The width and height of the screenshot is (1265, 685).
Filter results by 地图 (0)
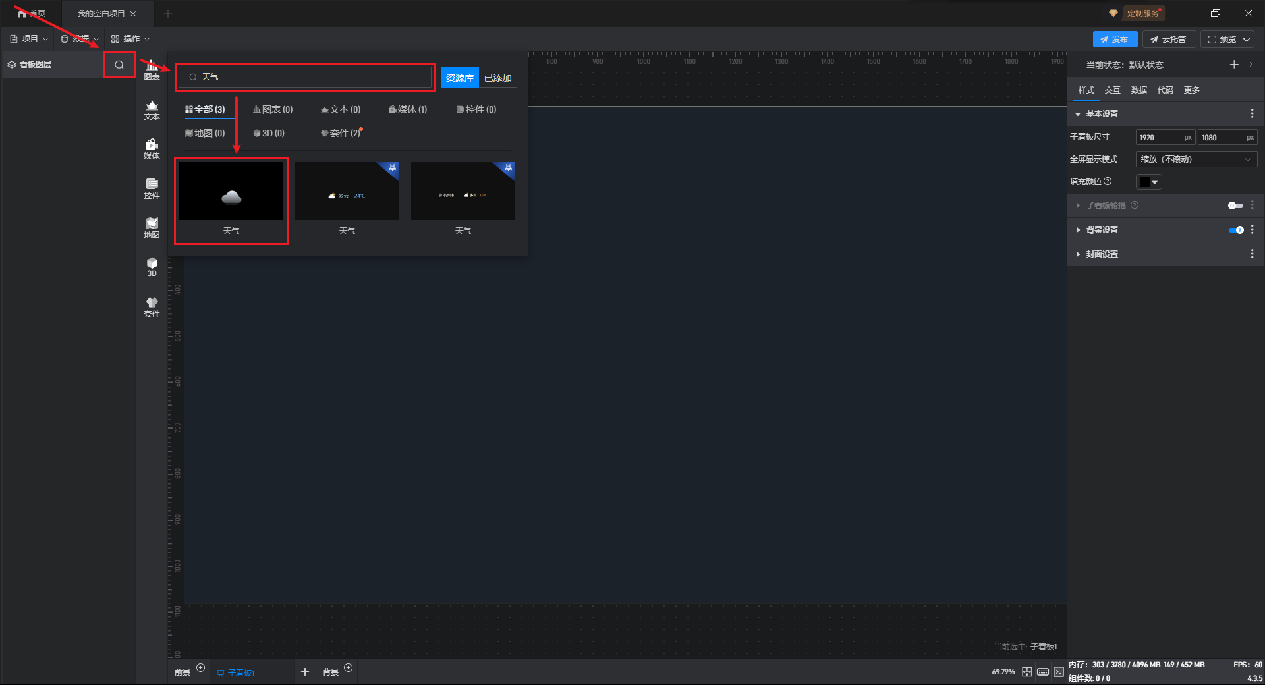tap(205, 133)
